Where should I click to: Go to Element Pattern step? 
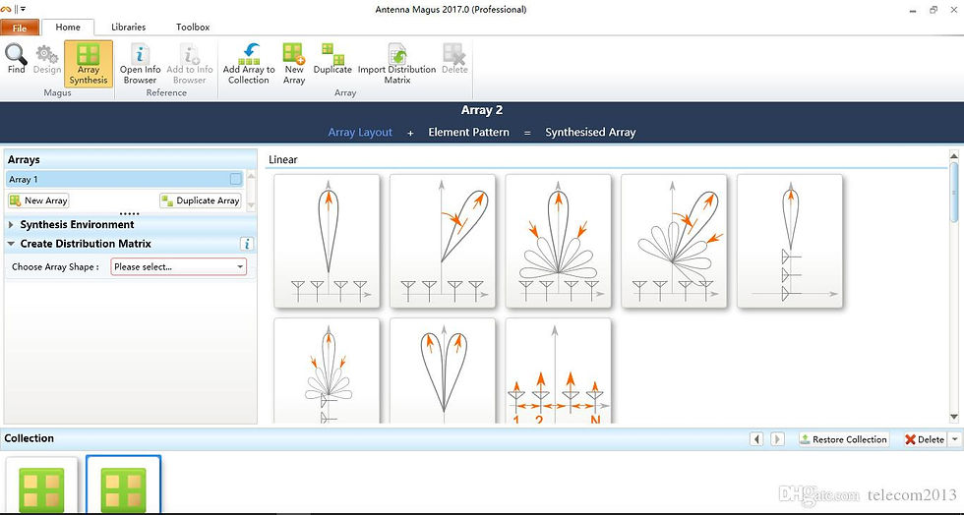(468, 132)
